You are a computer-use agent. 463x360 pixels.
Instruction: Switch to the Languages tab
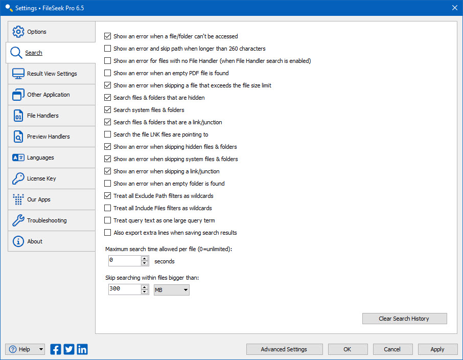pyautogui.click(x=52, y=157)
